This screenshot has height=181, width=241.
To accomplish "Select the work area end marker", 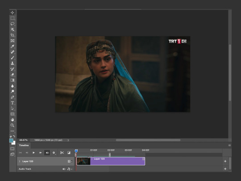I will pos(110,155).
